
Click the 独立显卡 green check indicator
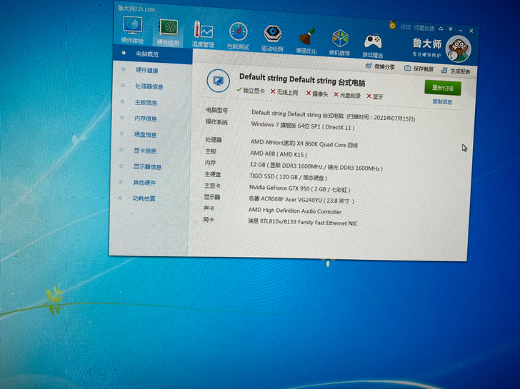251,91
